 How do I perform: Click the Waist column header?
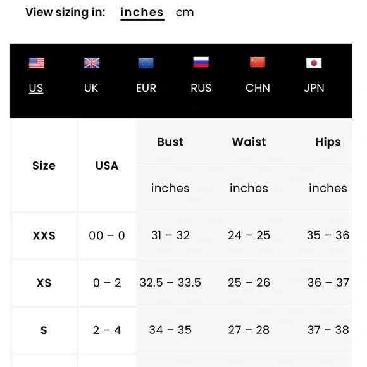pos(249,142)
